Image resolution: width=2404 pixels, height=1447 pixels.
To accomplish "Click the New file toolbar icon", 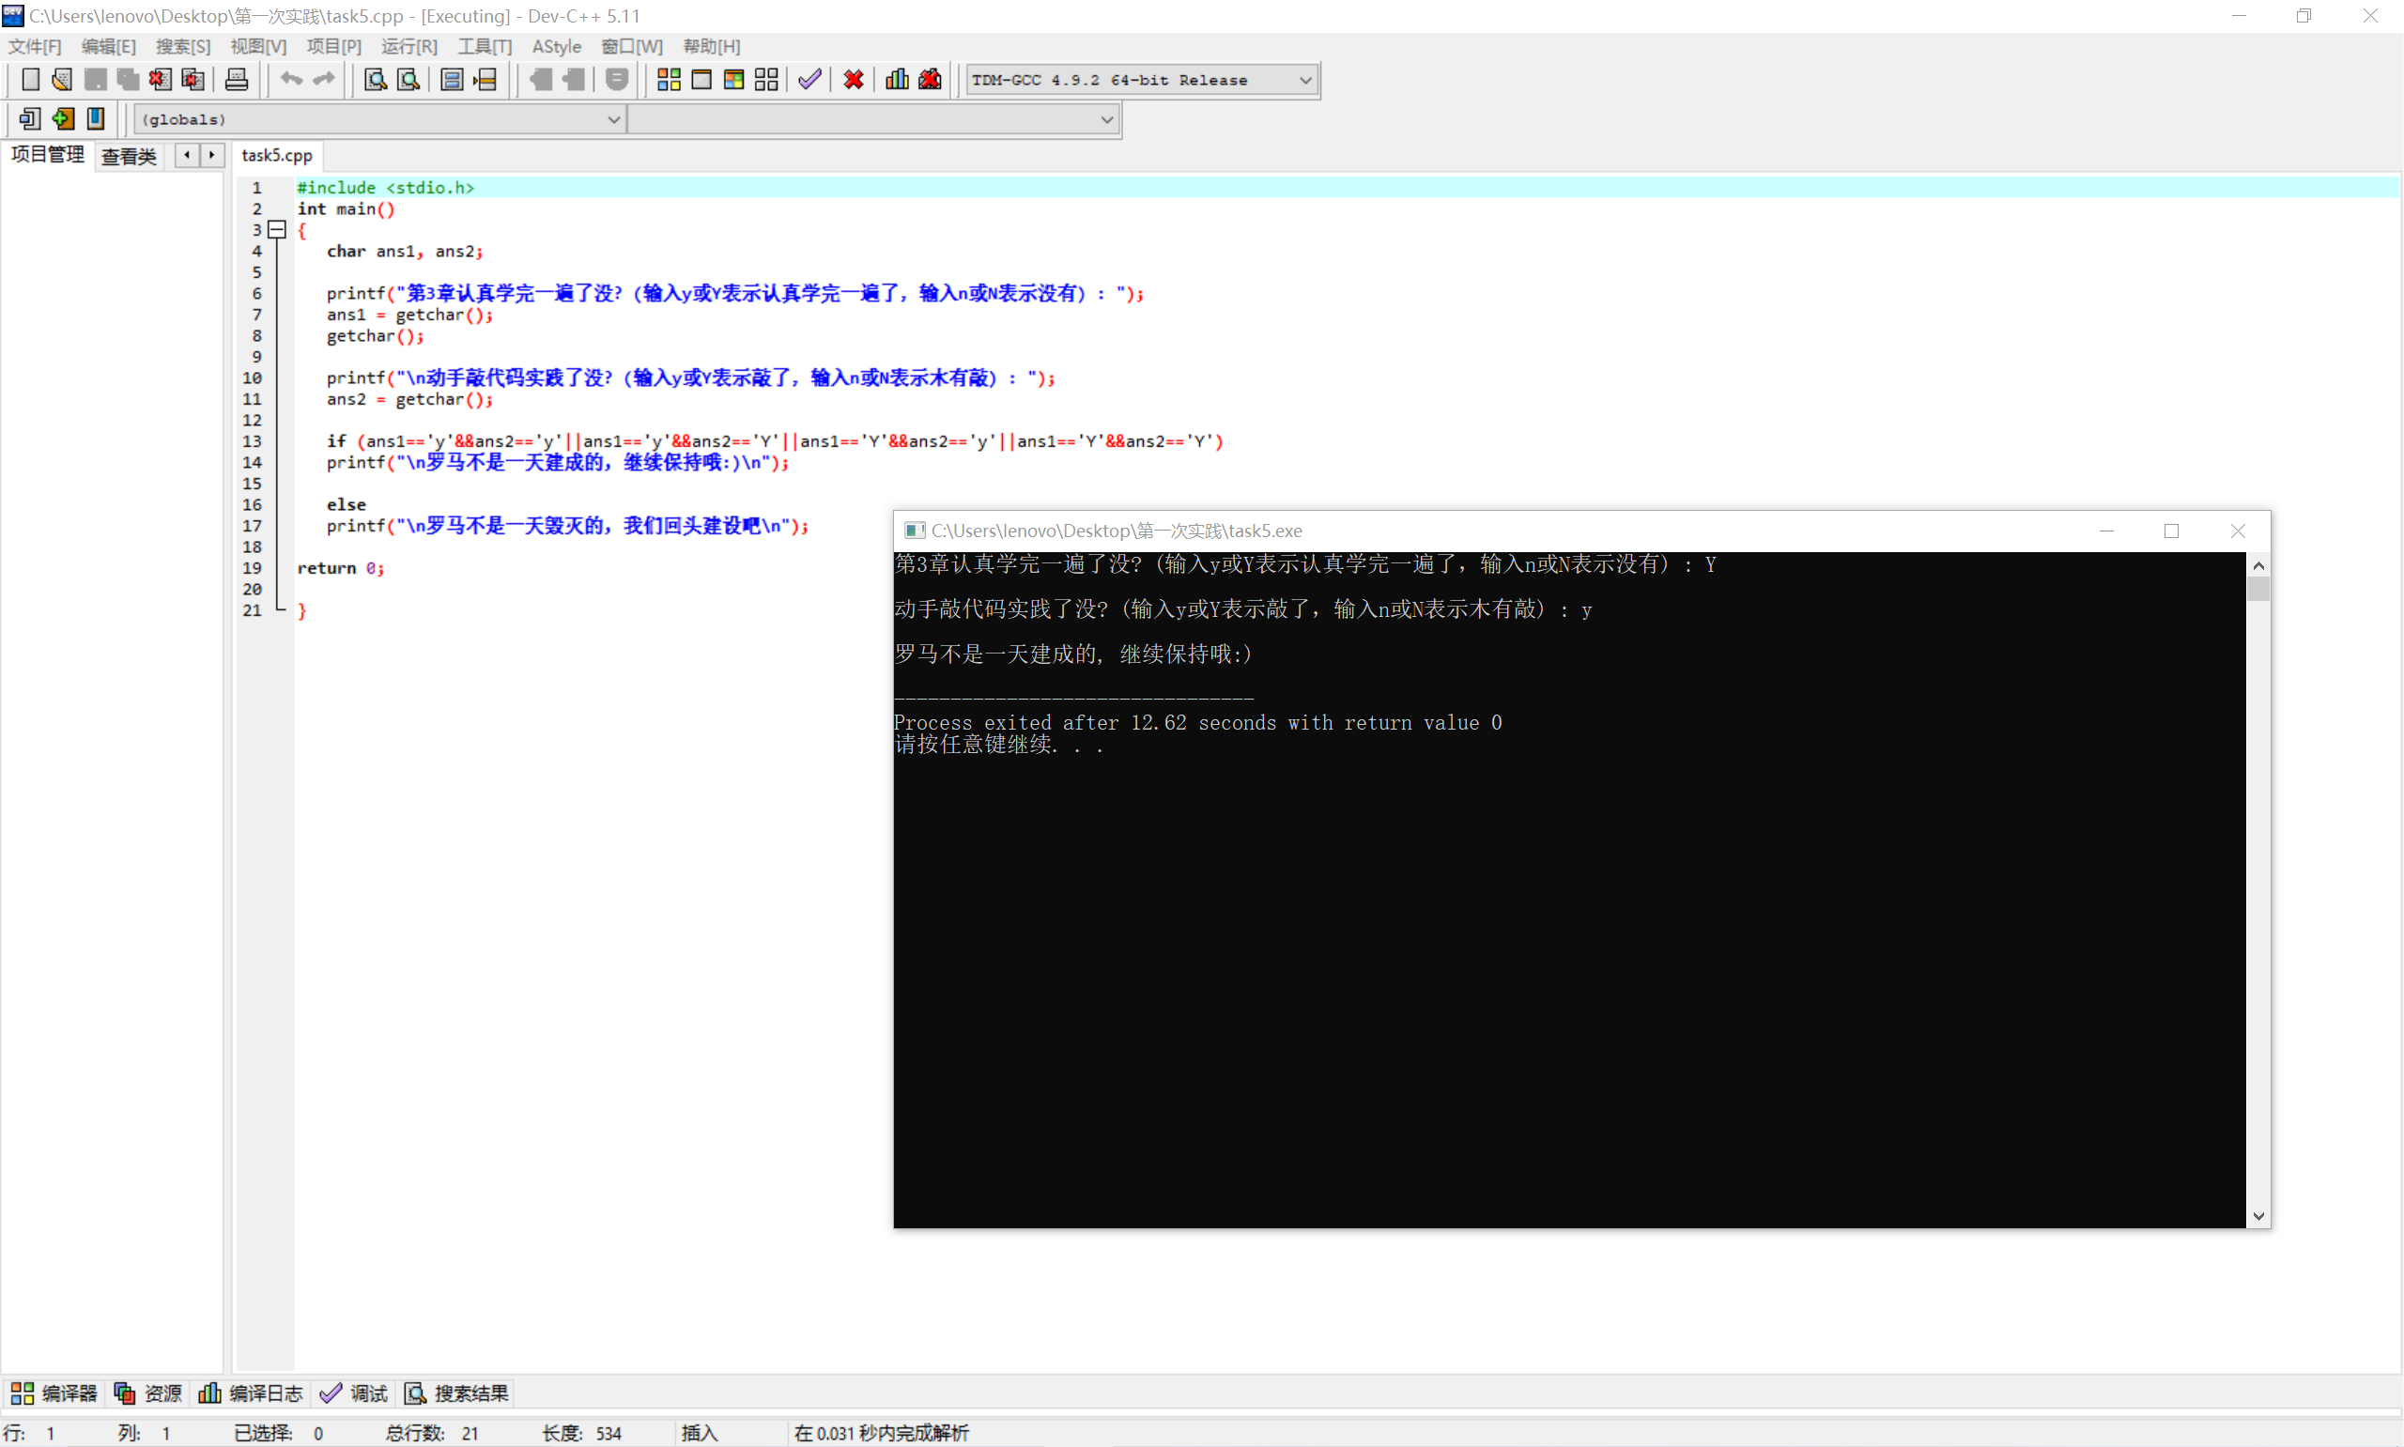I will (30, 80).
